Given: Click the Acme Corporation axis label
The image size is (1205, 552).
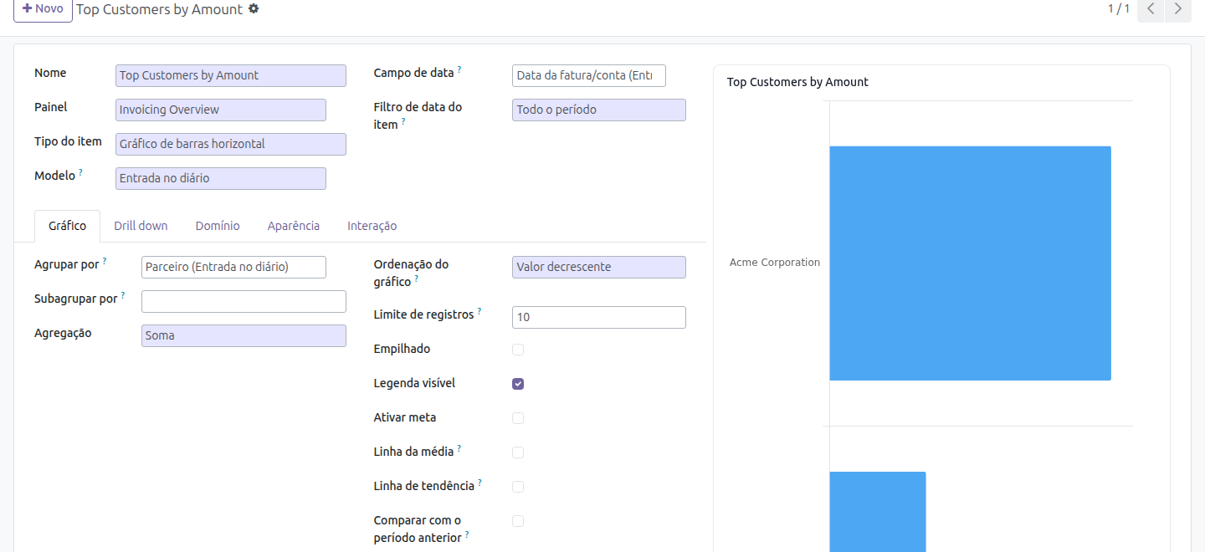Looking at the screenshot, I should pyautogui.click(x=775, y=263).
